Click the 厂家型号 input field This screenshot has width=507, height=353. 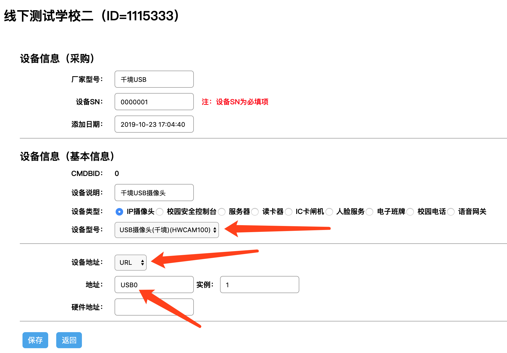click(x=154, y=79)
